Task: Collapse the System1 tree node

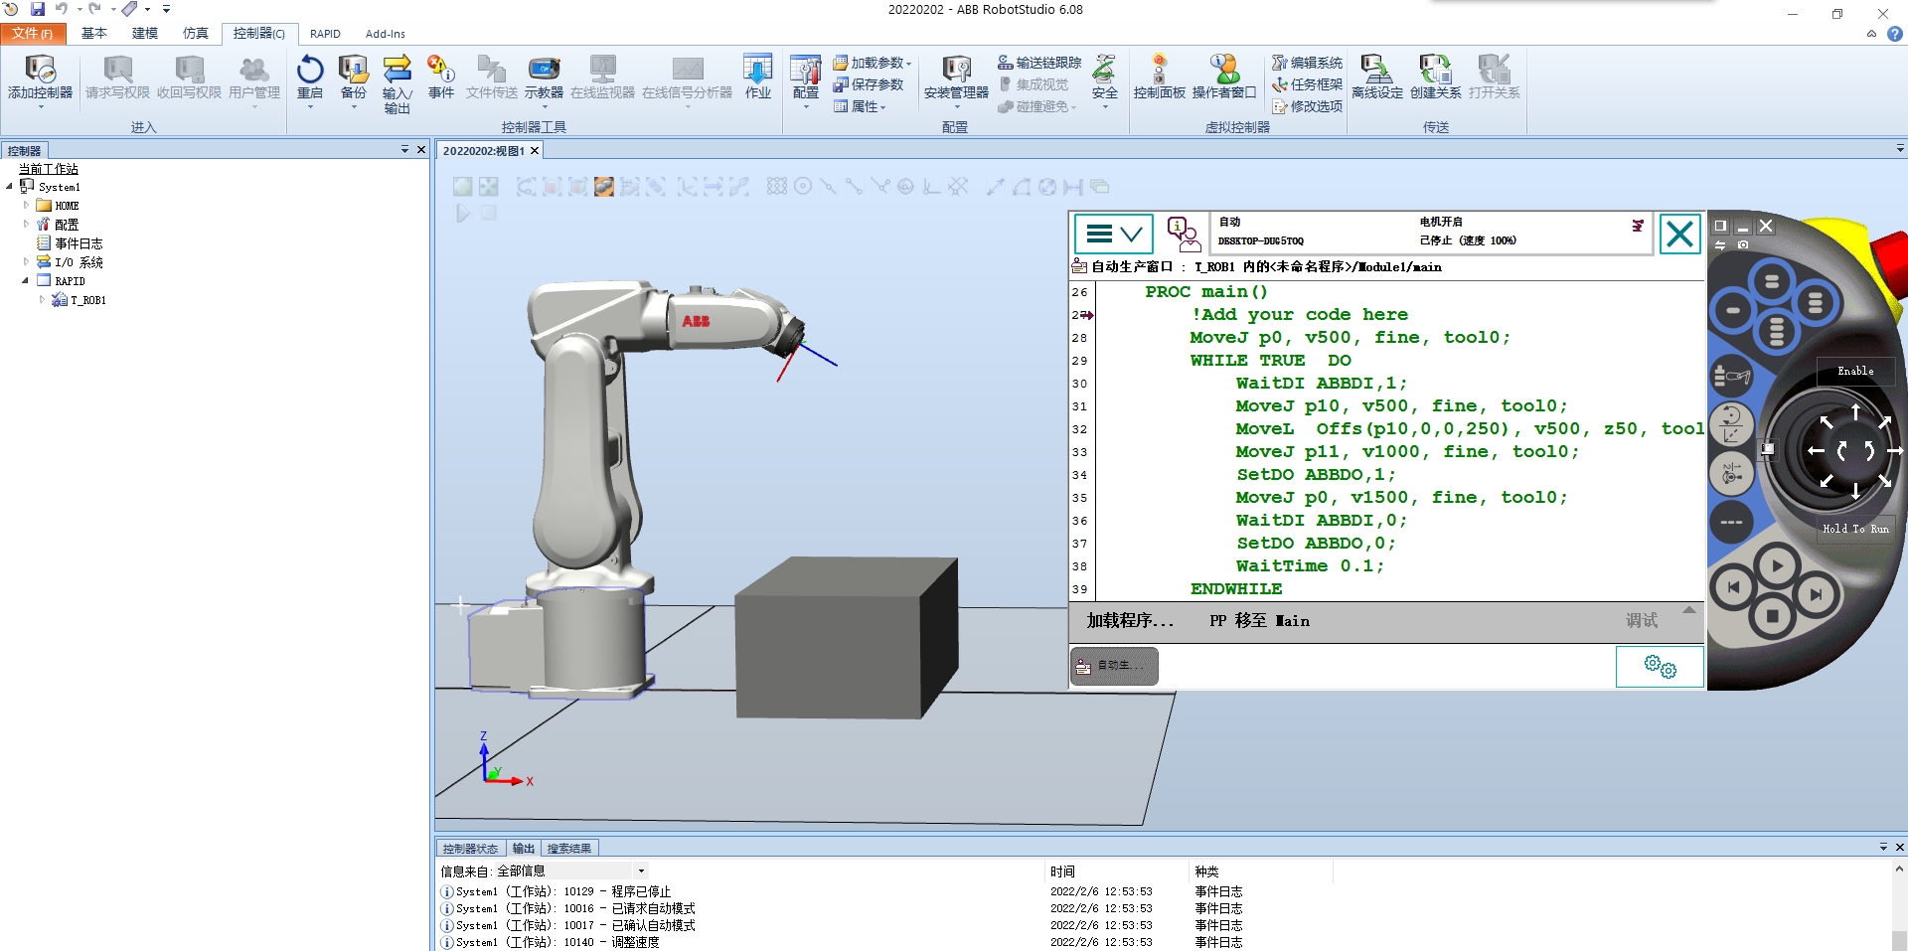Action: (x=10, y=186)
